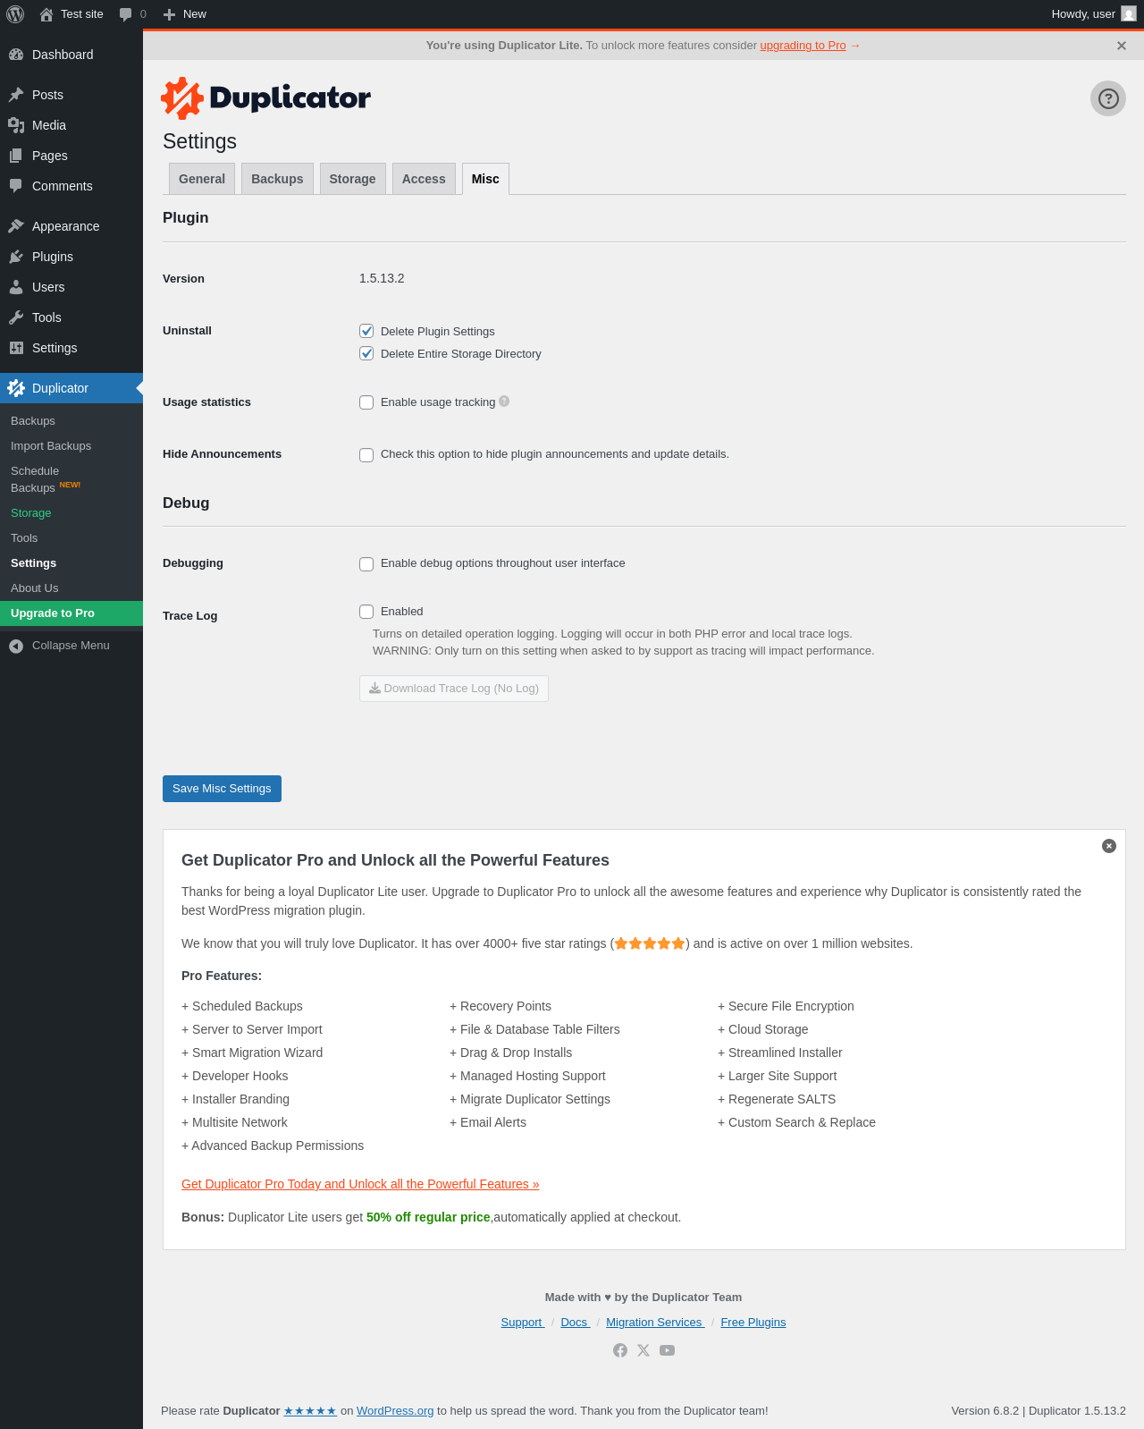Click the Posts pushpin icon
1144x1429 pixels.
coord(16,95)
